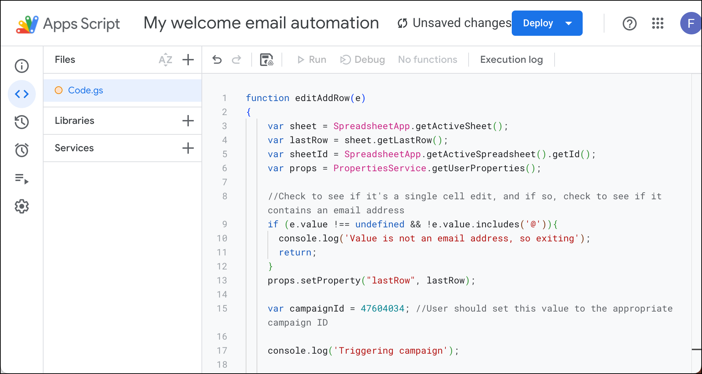
Task: Open Project Settings gear icon
Action: (22, 207)
